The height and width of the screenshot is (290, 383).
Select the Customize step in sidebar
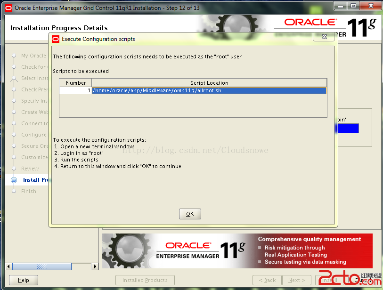click(34, 157)
